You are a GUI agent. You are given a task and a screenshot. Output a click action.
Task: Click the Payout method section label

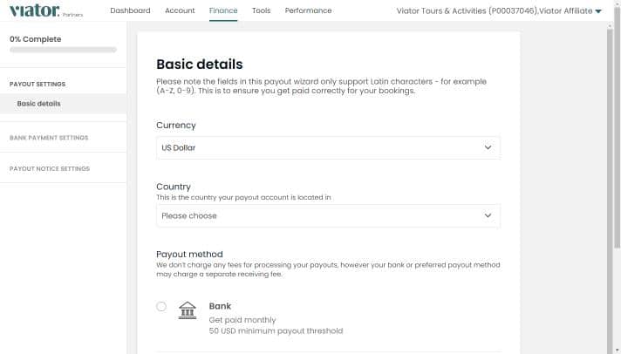[190, 255]
